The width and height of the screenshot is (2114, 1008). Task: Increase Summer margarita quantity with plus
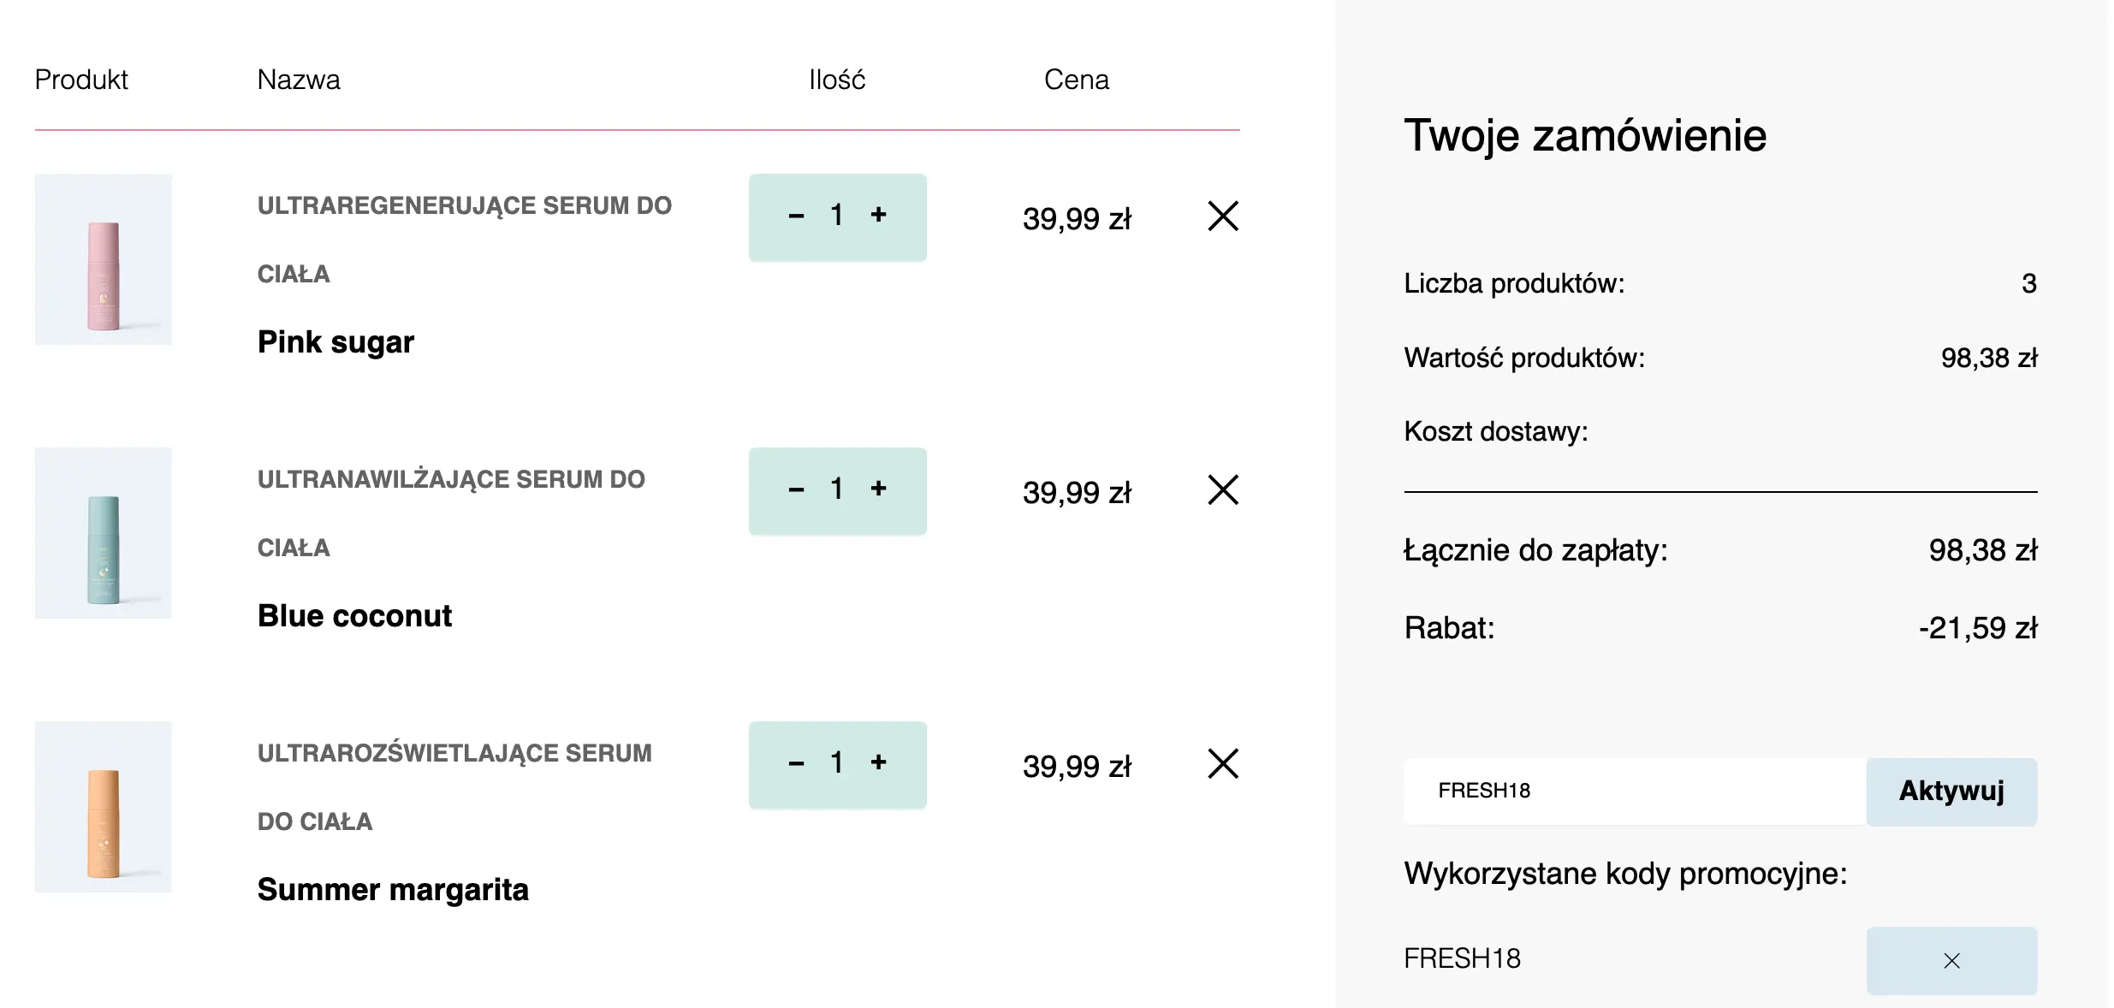[878, 762]
